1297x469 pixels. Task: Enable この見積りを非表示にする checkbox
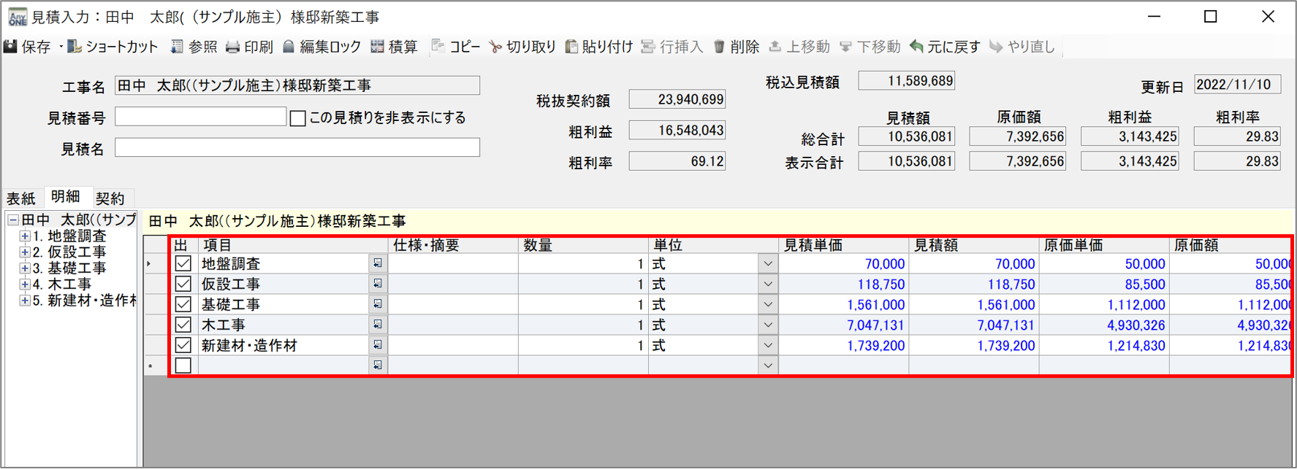click(298, 118)
